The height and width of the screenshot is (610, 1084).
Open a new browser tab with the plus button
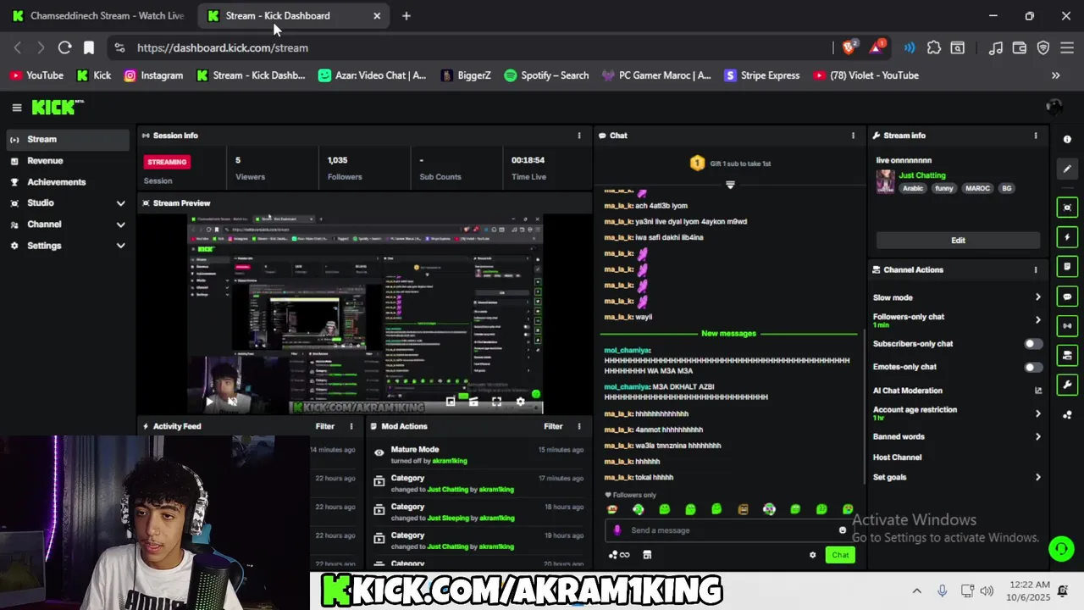[406, 15]
